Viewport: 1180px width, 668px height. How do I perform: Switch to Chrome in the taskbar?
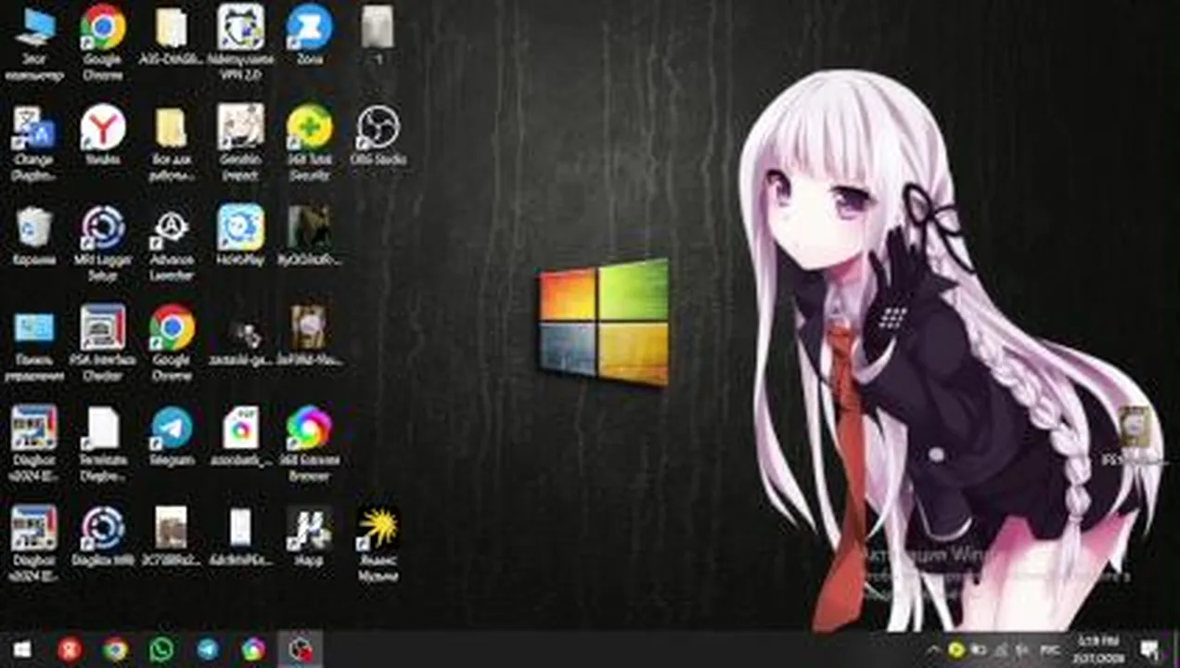[x=115, y=649]
